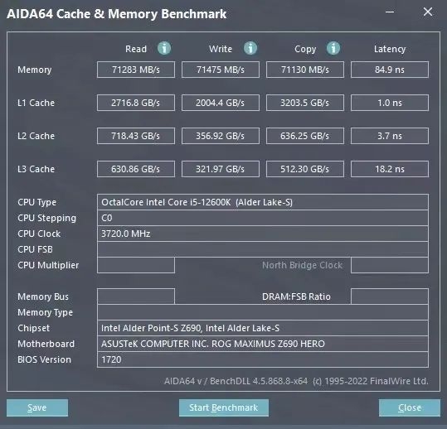Click the info icon next to Read
The width and height of the screenshot is (447, 429).
(164, 48)
